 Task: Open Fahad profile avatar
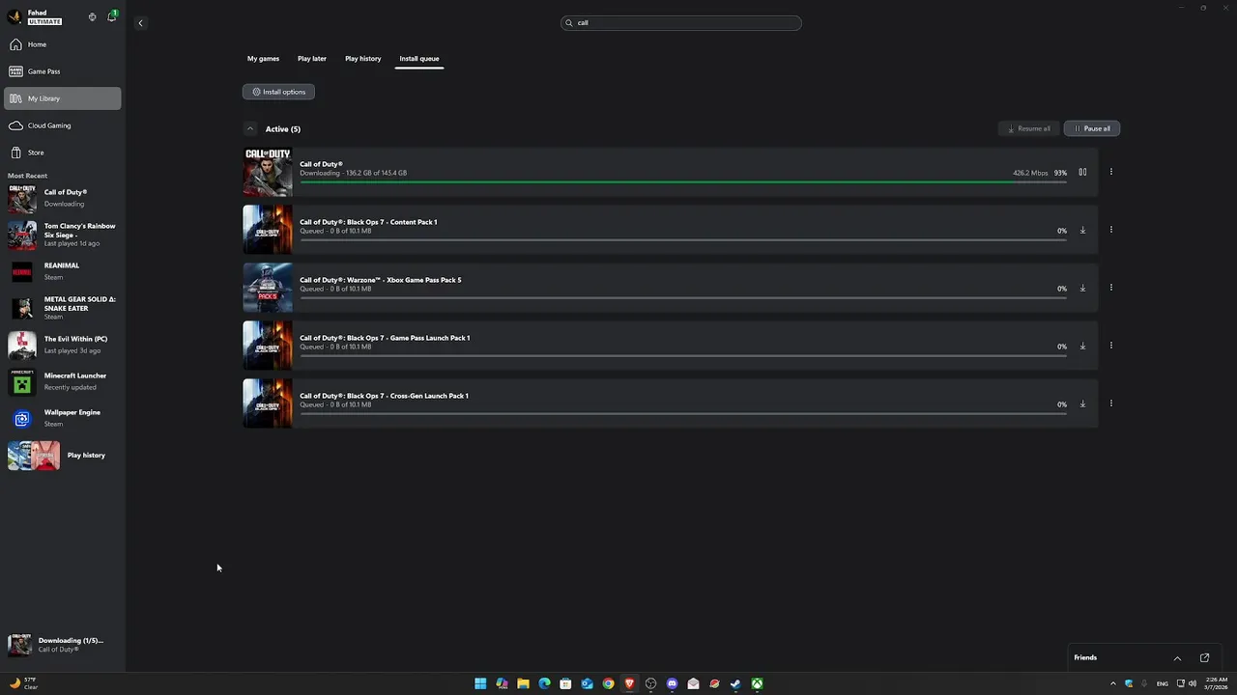pos(14,16)
